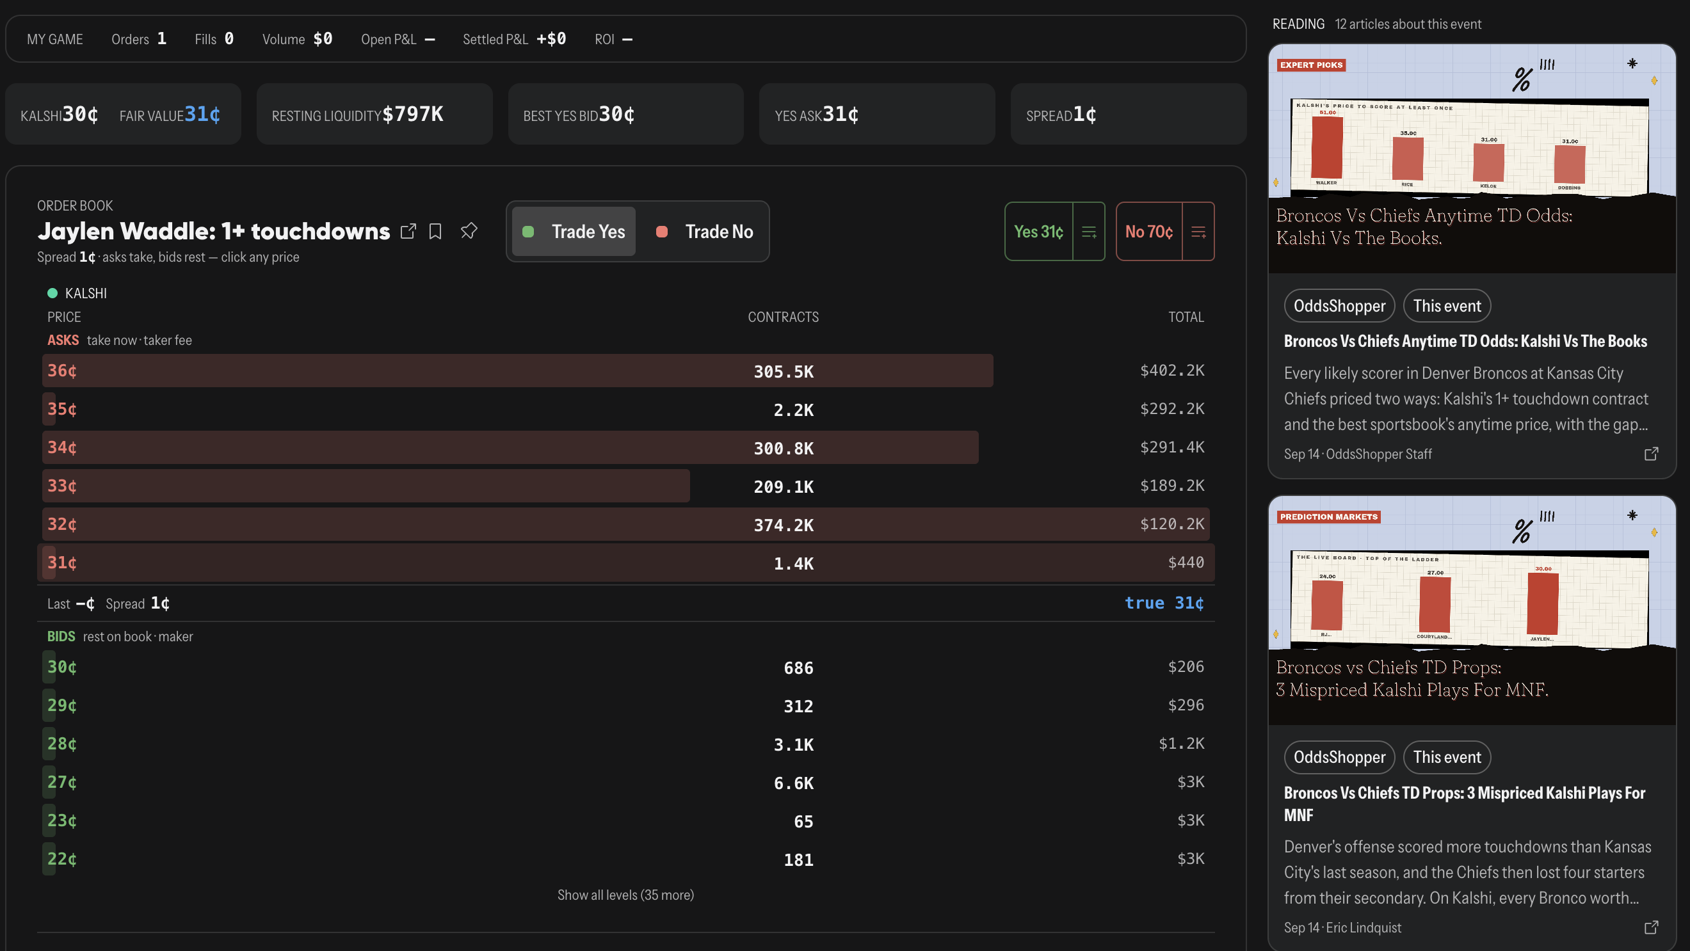Open Broncos Vs Chiefs Anytime TD Odds thumbnail

point(1472,159)
